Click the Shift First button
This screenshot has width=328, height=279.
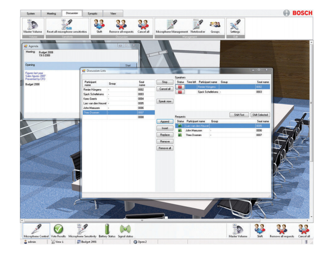(239, 115)
